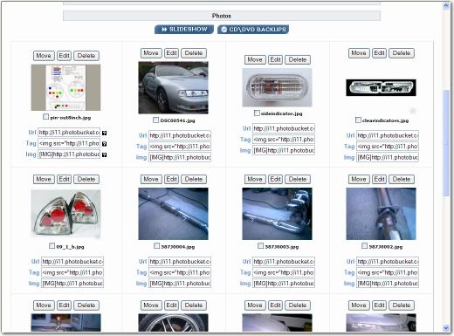
Task: Click scrollbar down arrow
Action: coord(446,328)
